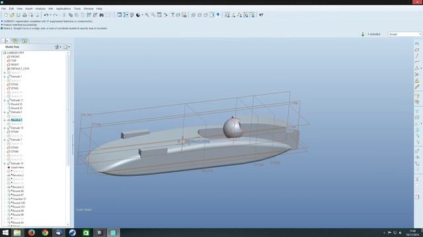The width and height of the screenshot is (423, 237).
Task: Open the Smart selection filter dropdown
Action: [x=404, y=34]
